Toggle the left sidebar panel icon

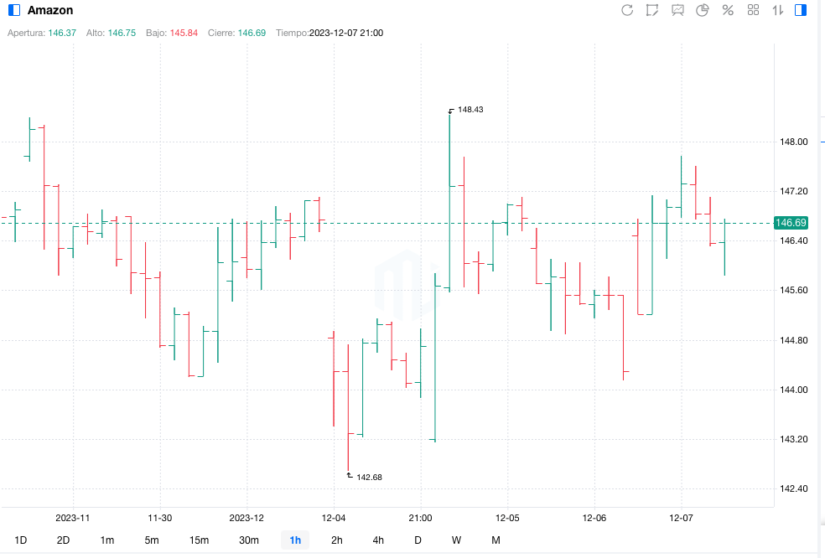coord(13,10)
